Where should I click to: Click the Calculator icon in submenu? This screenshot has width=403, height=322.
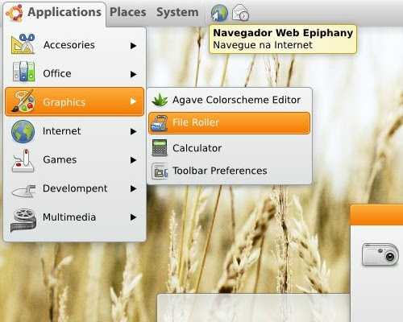coord(160,147)
